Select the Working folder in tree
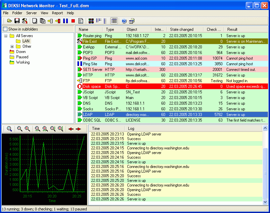 point(23,62)
